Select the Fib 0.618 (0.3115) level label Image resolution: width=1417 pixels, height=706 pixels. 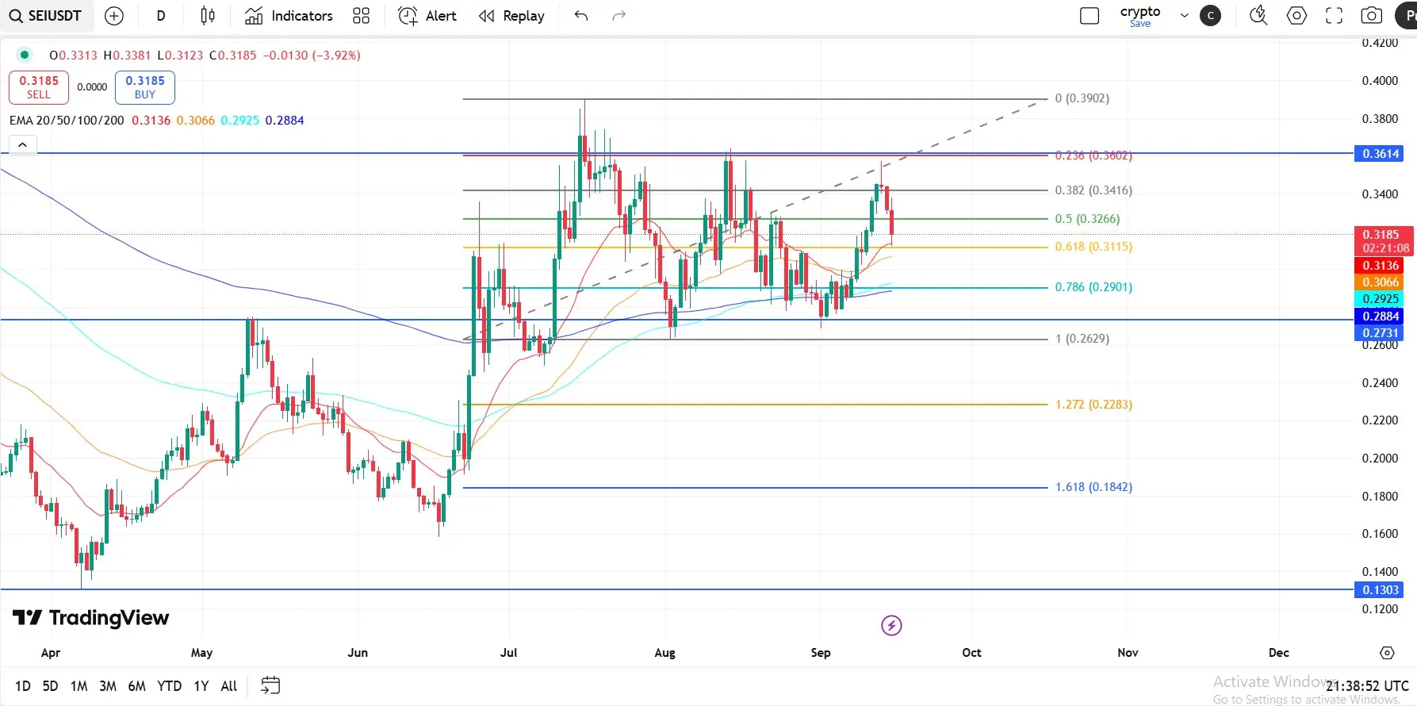[x=1093, y=247]
